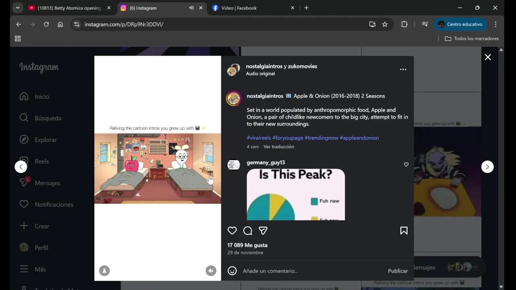Mute Instagram tab via speaker icon
Screen dimensions: 516x290
191,8
